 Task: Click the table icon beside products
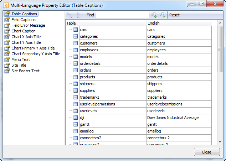pos(76,77)
